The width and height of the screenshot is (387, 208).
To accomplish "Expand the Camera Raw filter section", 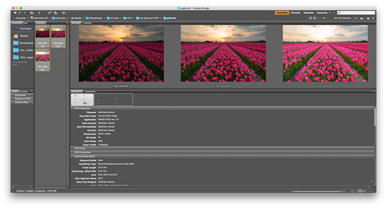I will [x=22, y=102].
